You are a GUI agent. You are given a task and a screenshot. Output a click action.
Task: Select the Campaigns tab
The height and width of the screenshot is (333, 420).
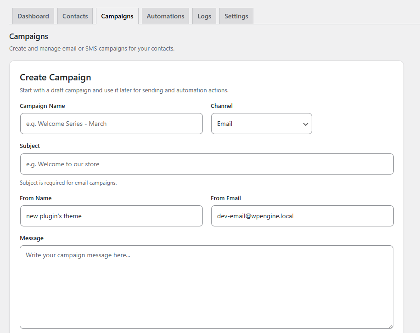point(117,16)
